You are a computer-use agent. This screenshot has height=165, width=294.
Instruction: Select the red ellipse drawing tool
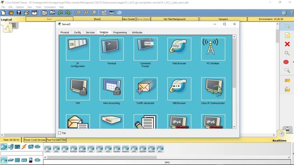point(286,62)
